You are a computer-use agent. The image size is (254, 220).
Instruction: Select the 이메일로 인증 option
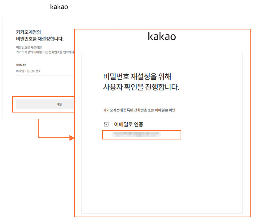[129, 124]
